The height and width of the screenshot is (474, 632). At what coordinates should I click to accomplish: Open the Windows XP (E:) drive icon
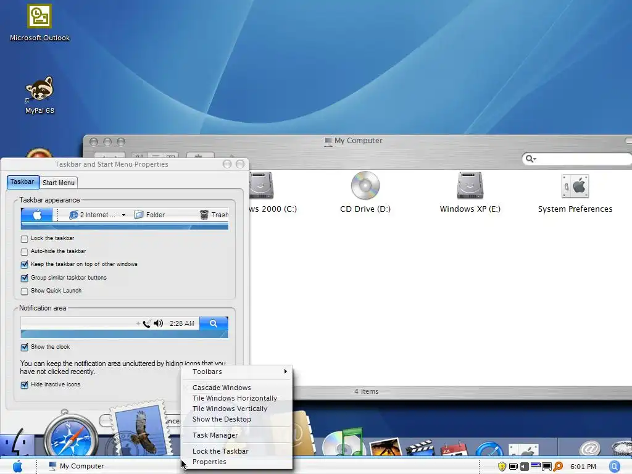(470, 185)
